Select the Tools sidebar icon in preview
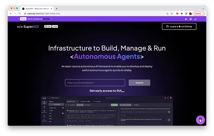214x136 pixels. pyautogui.click(x=44, y=107)
